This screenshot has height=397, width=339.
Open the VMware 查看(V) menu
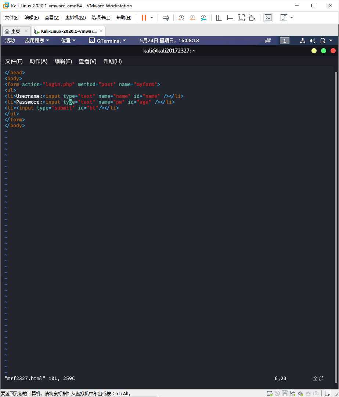click(x=52, y=18)
